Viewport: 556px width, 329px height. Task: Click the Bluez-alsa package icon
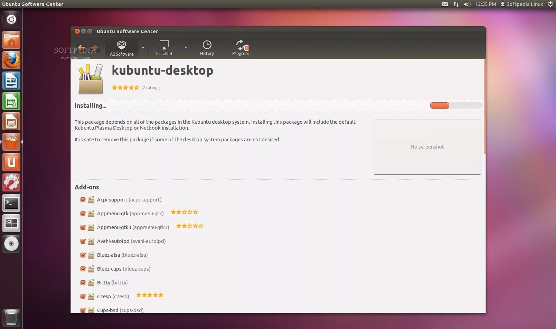(x=91, y=255)
